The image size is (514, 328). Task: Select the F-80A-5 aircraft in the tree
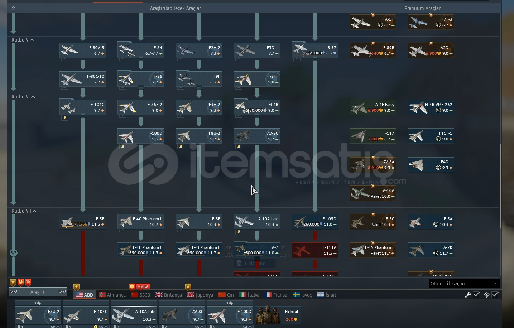point(83,50)
